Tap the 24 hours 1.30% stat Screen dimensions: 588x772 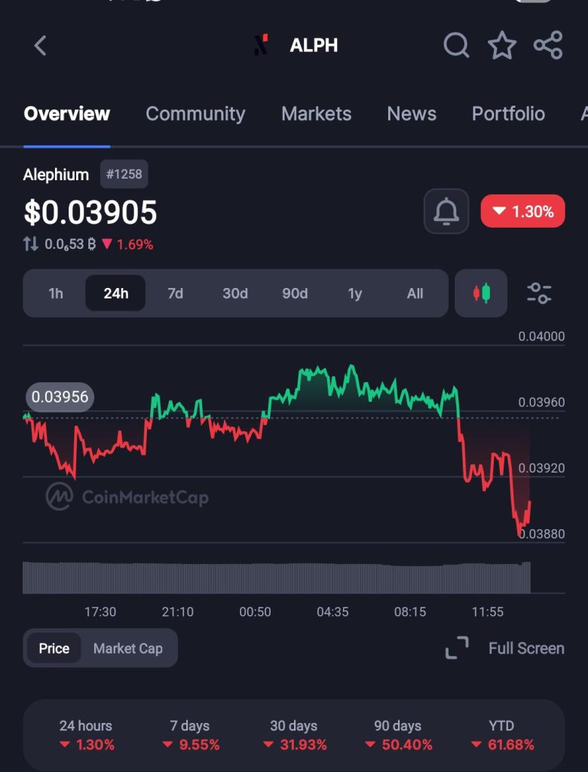pyautogui.click(x=86, y=735)
